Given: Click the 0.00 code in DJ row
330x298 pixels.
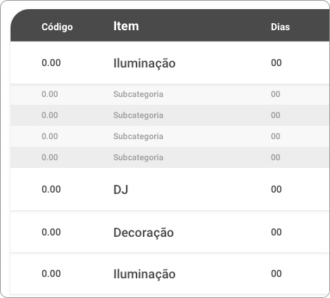Looking at the screenshot, I should (51, 189).
